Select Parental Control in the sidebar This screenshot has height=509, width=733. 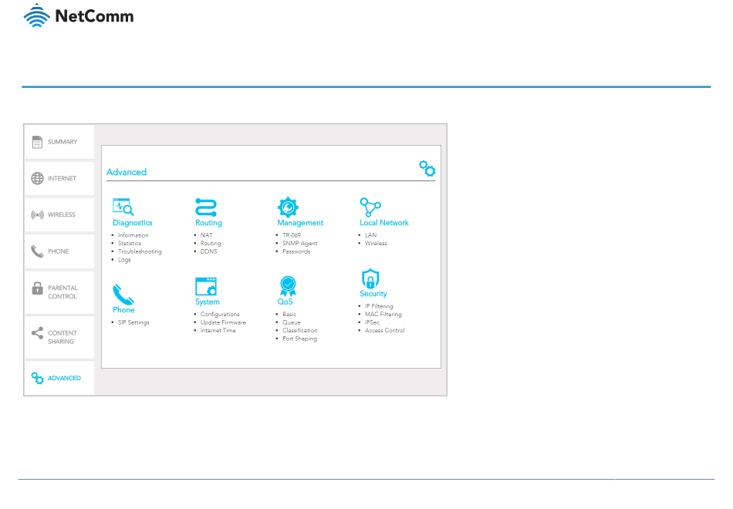click(59, 292)
